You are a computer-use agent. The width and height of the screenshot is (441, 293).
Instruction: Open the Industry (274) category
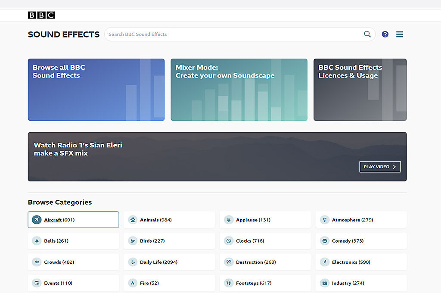click(x=348, y=283)
